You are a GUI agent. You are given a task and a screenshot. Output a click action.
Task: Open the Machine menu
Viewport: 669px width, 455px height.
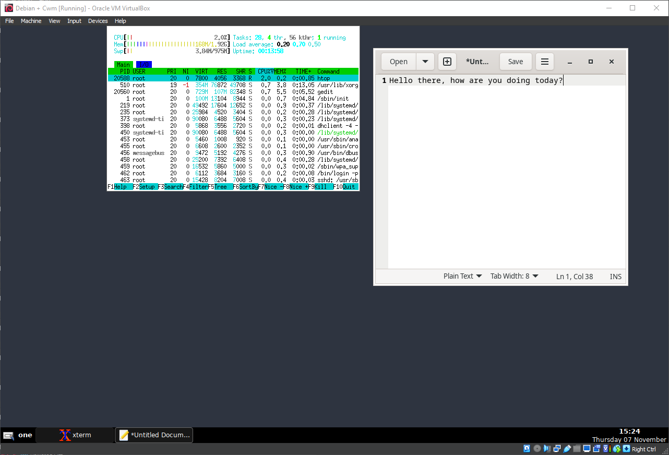click(31, 21)
